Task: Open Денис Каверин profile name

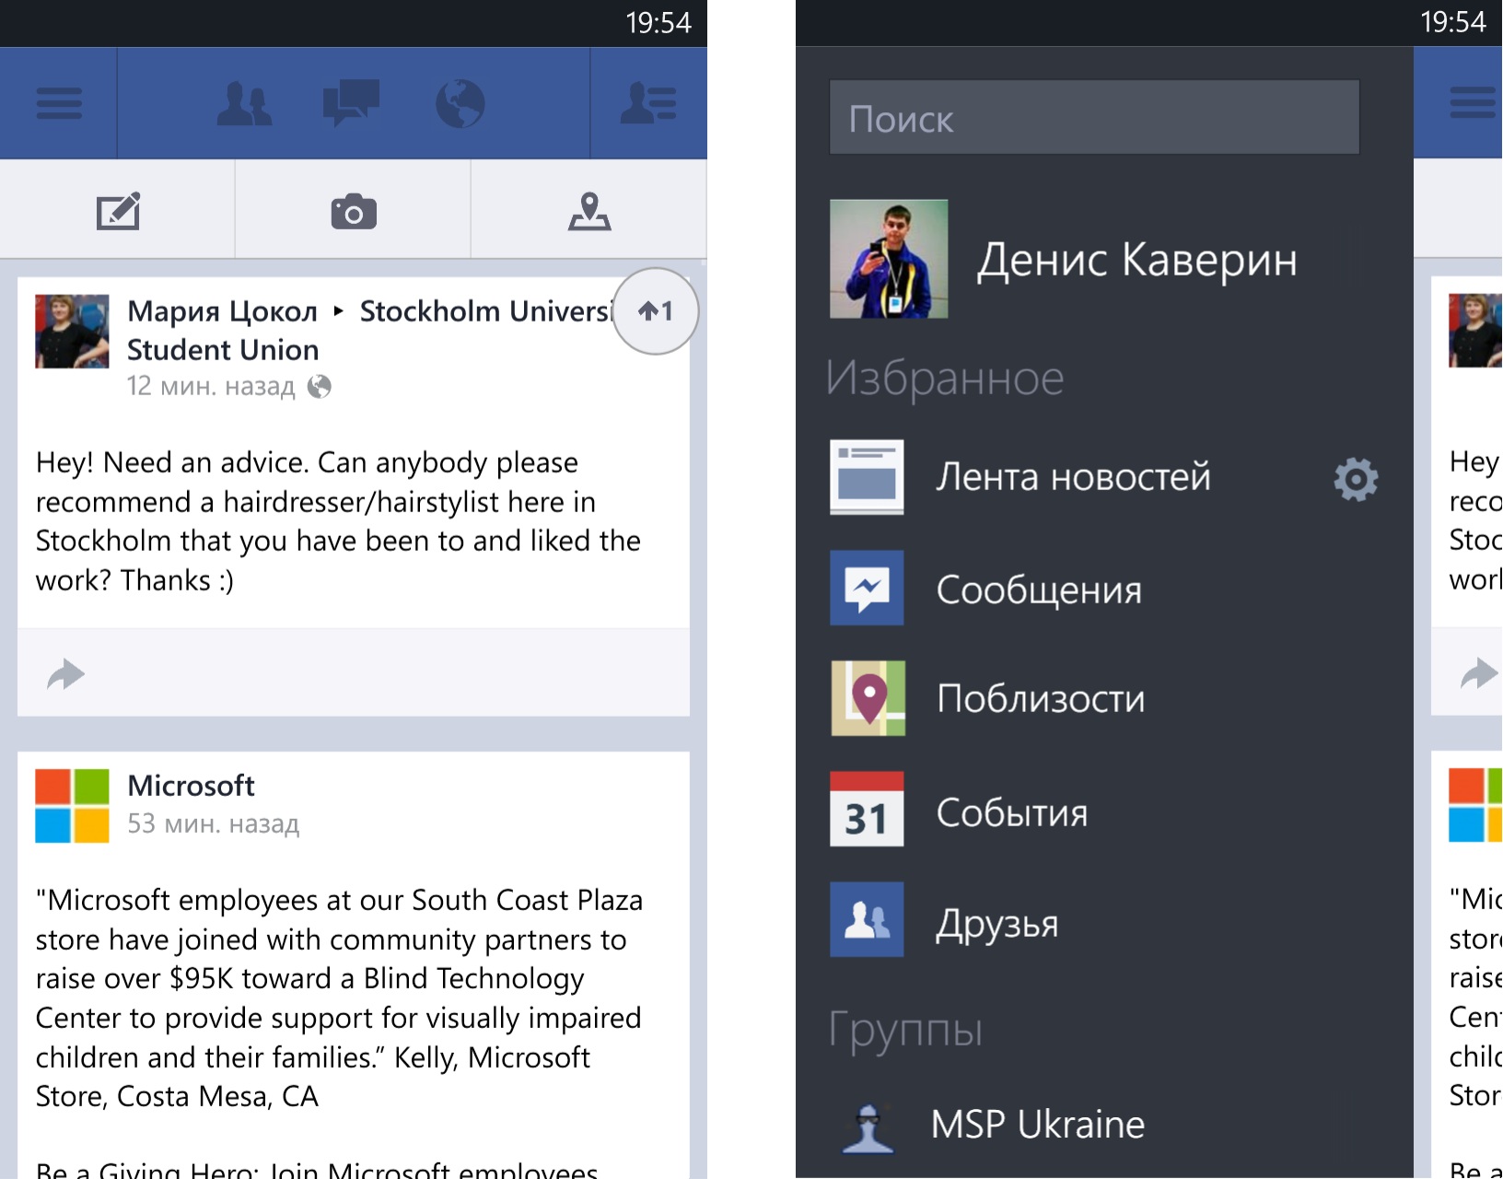Action: point(1137,260)
